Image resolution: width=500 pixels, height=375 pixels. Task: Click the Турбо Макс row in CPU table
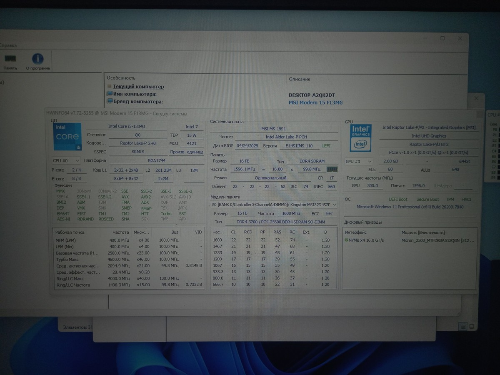(128, 260)
